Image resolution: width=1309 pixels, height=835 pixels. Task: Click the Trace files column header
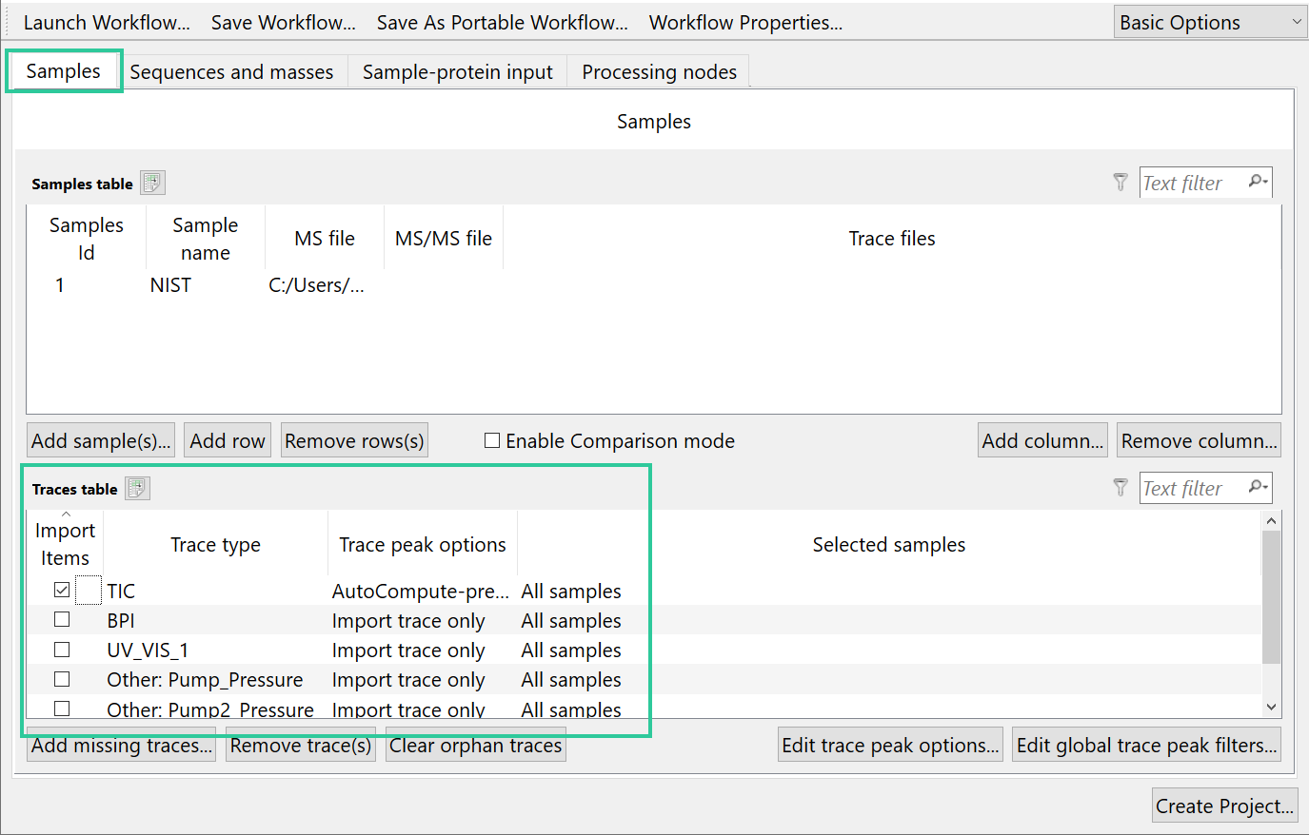pyautogui.click(x=892, y=239)
